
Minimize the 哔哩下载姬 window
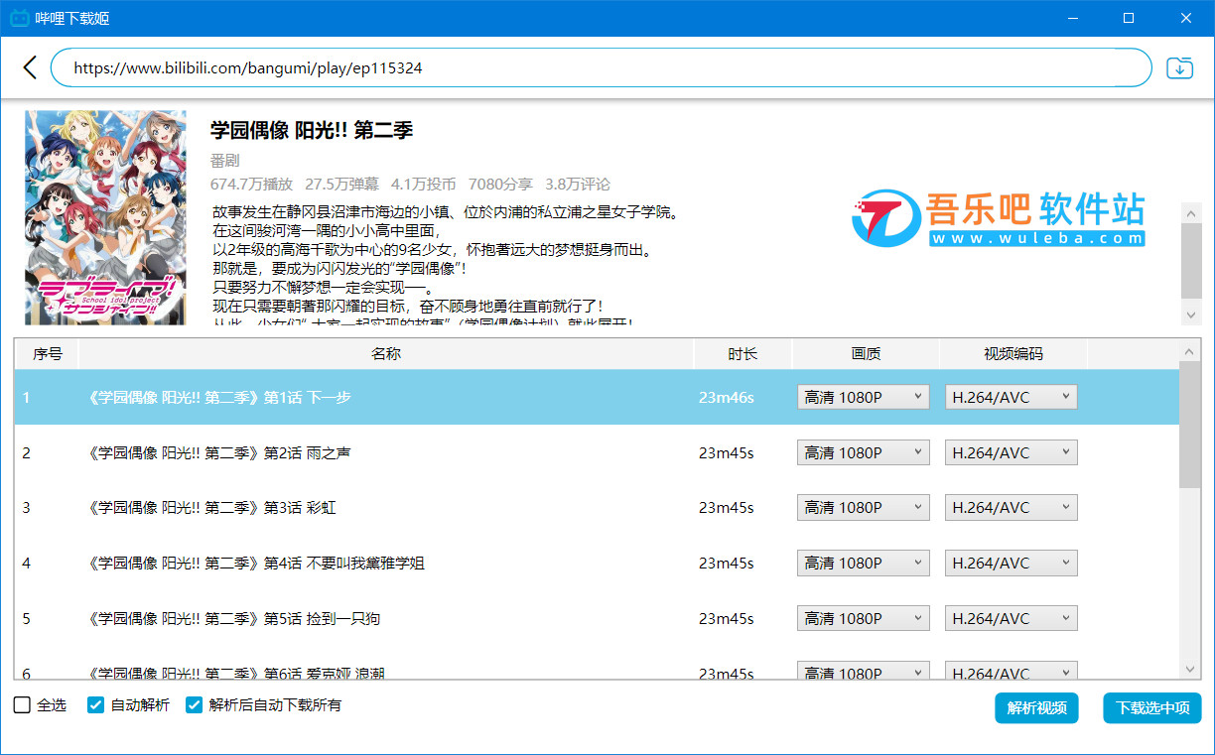click(1072, 18)
